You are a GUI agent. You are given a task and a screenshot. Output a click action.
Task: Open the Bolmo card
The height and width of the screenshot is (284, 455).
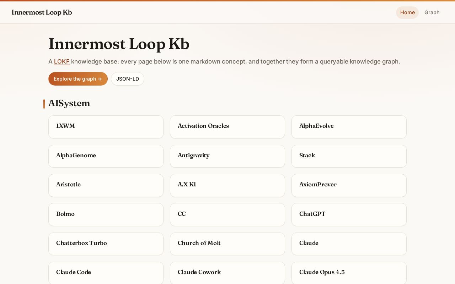click(x=106, y=215)
